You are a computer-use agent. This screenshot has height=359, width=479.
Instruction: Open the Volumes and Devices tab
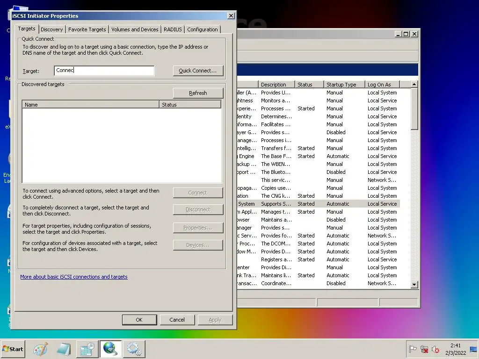click(135, 29)
